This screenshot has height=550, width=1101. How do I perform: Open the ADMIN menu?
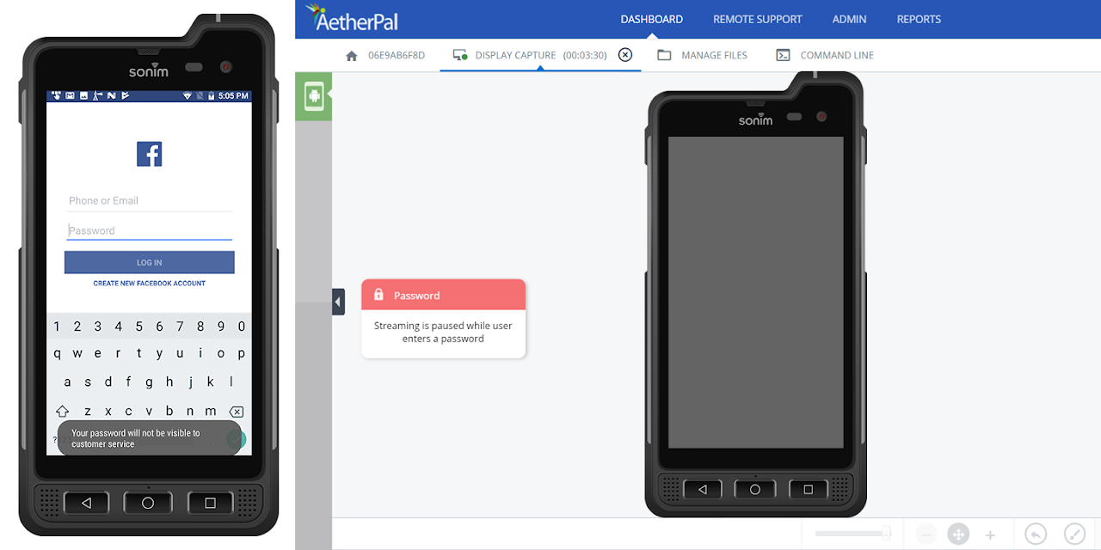pyautogui.click(x=850, y=19)
